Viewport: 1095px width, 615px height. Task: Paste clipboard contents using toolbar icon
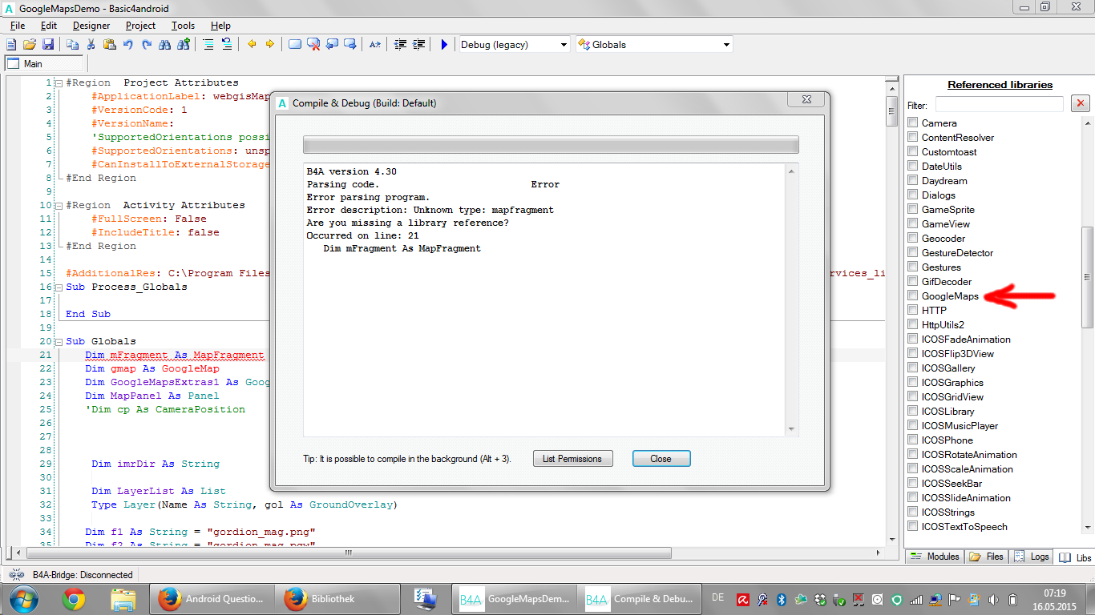click(x=109, y=45)
